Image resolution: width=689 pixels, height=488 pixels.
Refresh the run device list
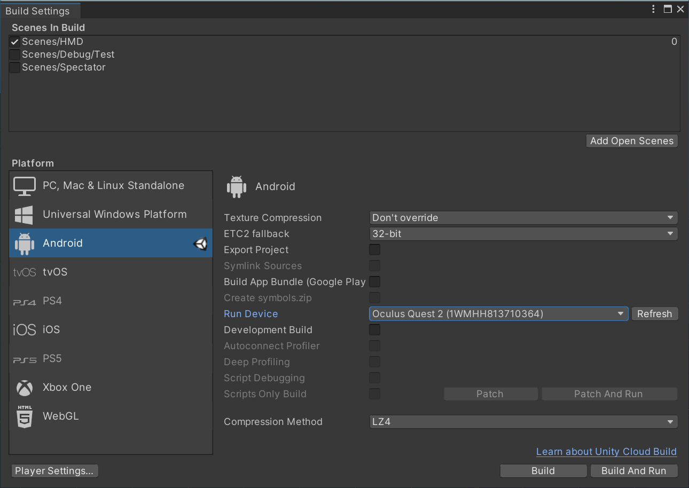(x=654, y=314)
